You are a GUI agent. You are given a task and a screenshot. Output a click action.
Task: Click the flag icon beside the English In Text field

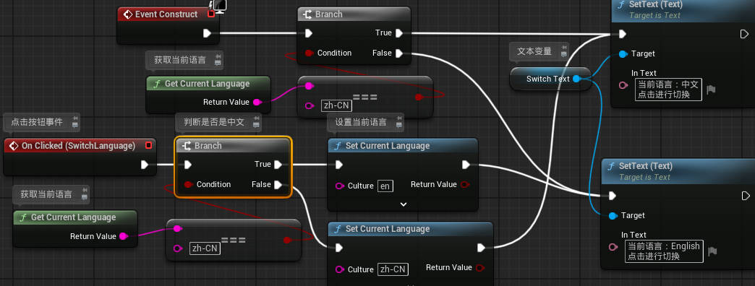[713, 251]
